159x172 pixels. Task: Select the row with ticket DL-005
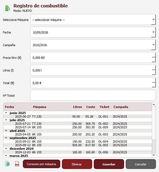(78, 145)
